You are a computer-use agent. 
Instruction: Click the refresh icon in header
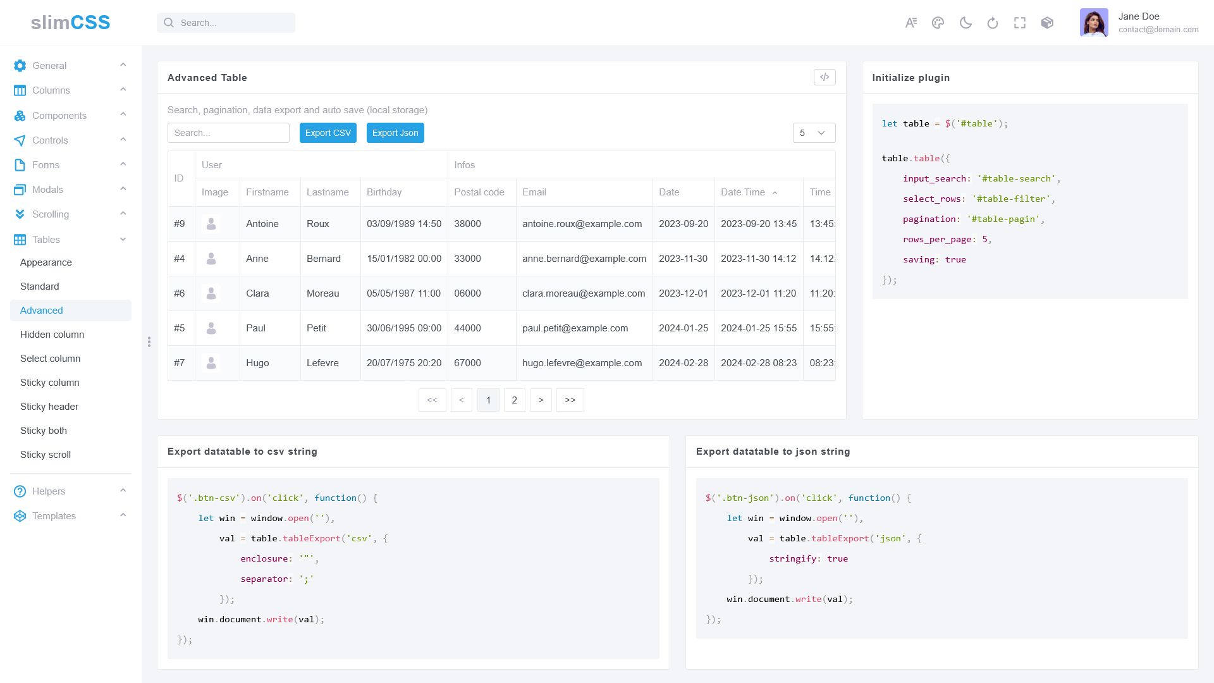tap(993, 23)
